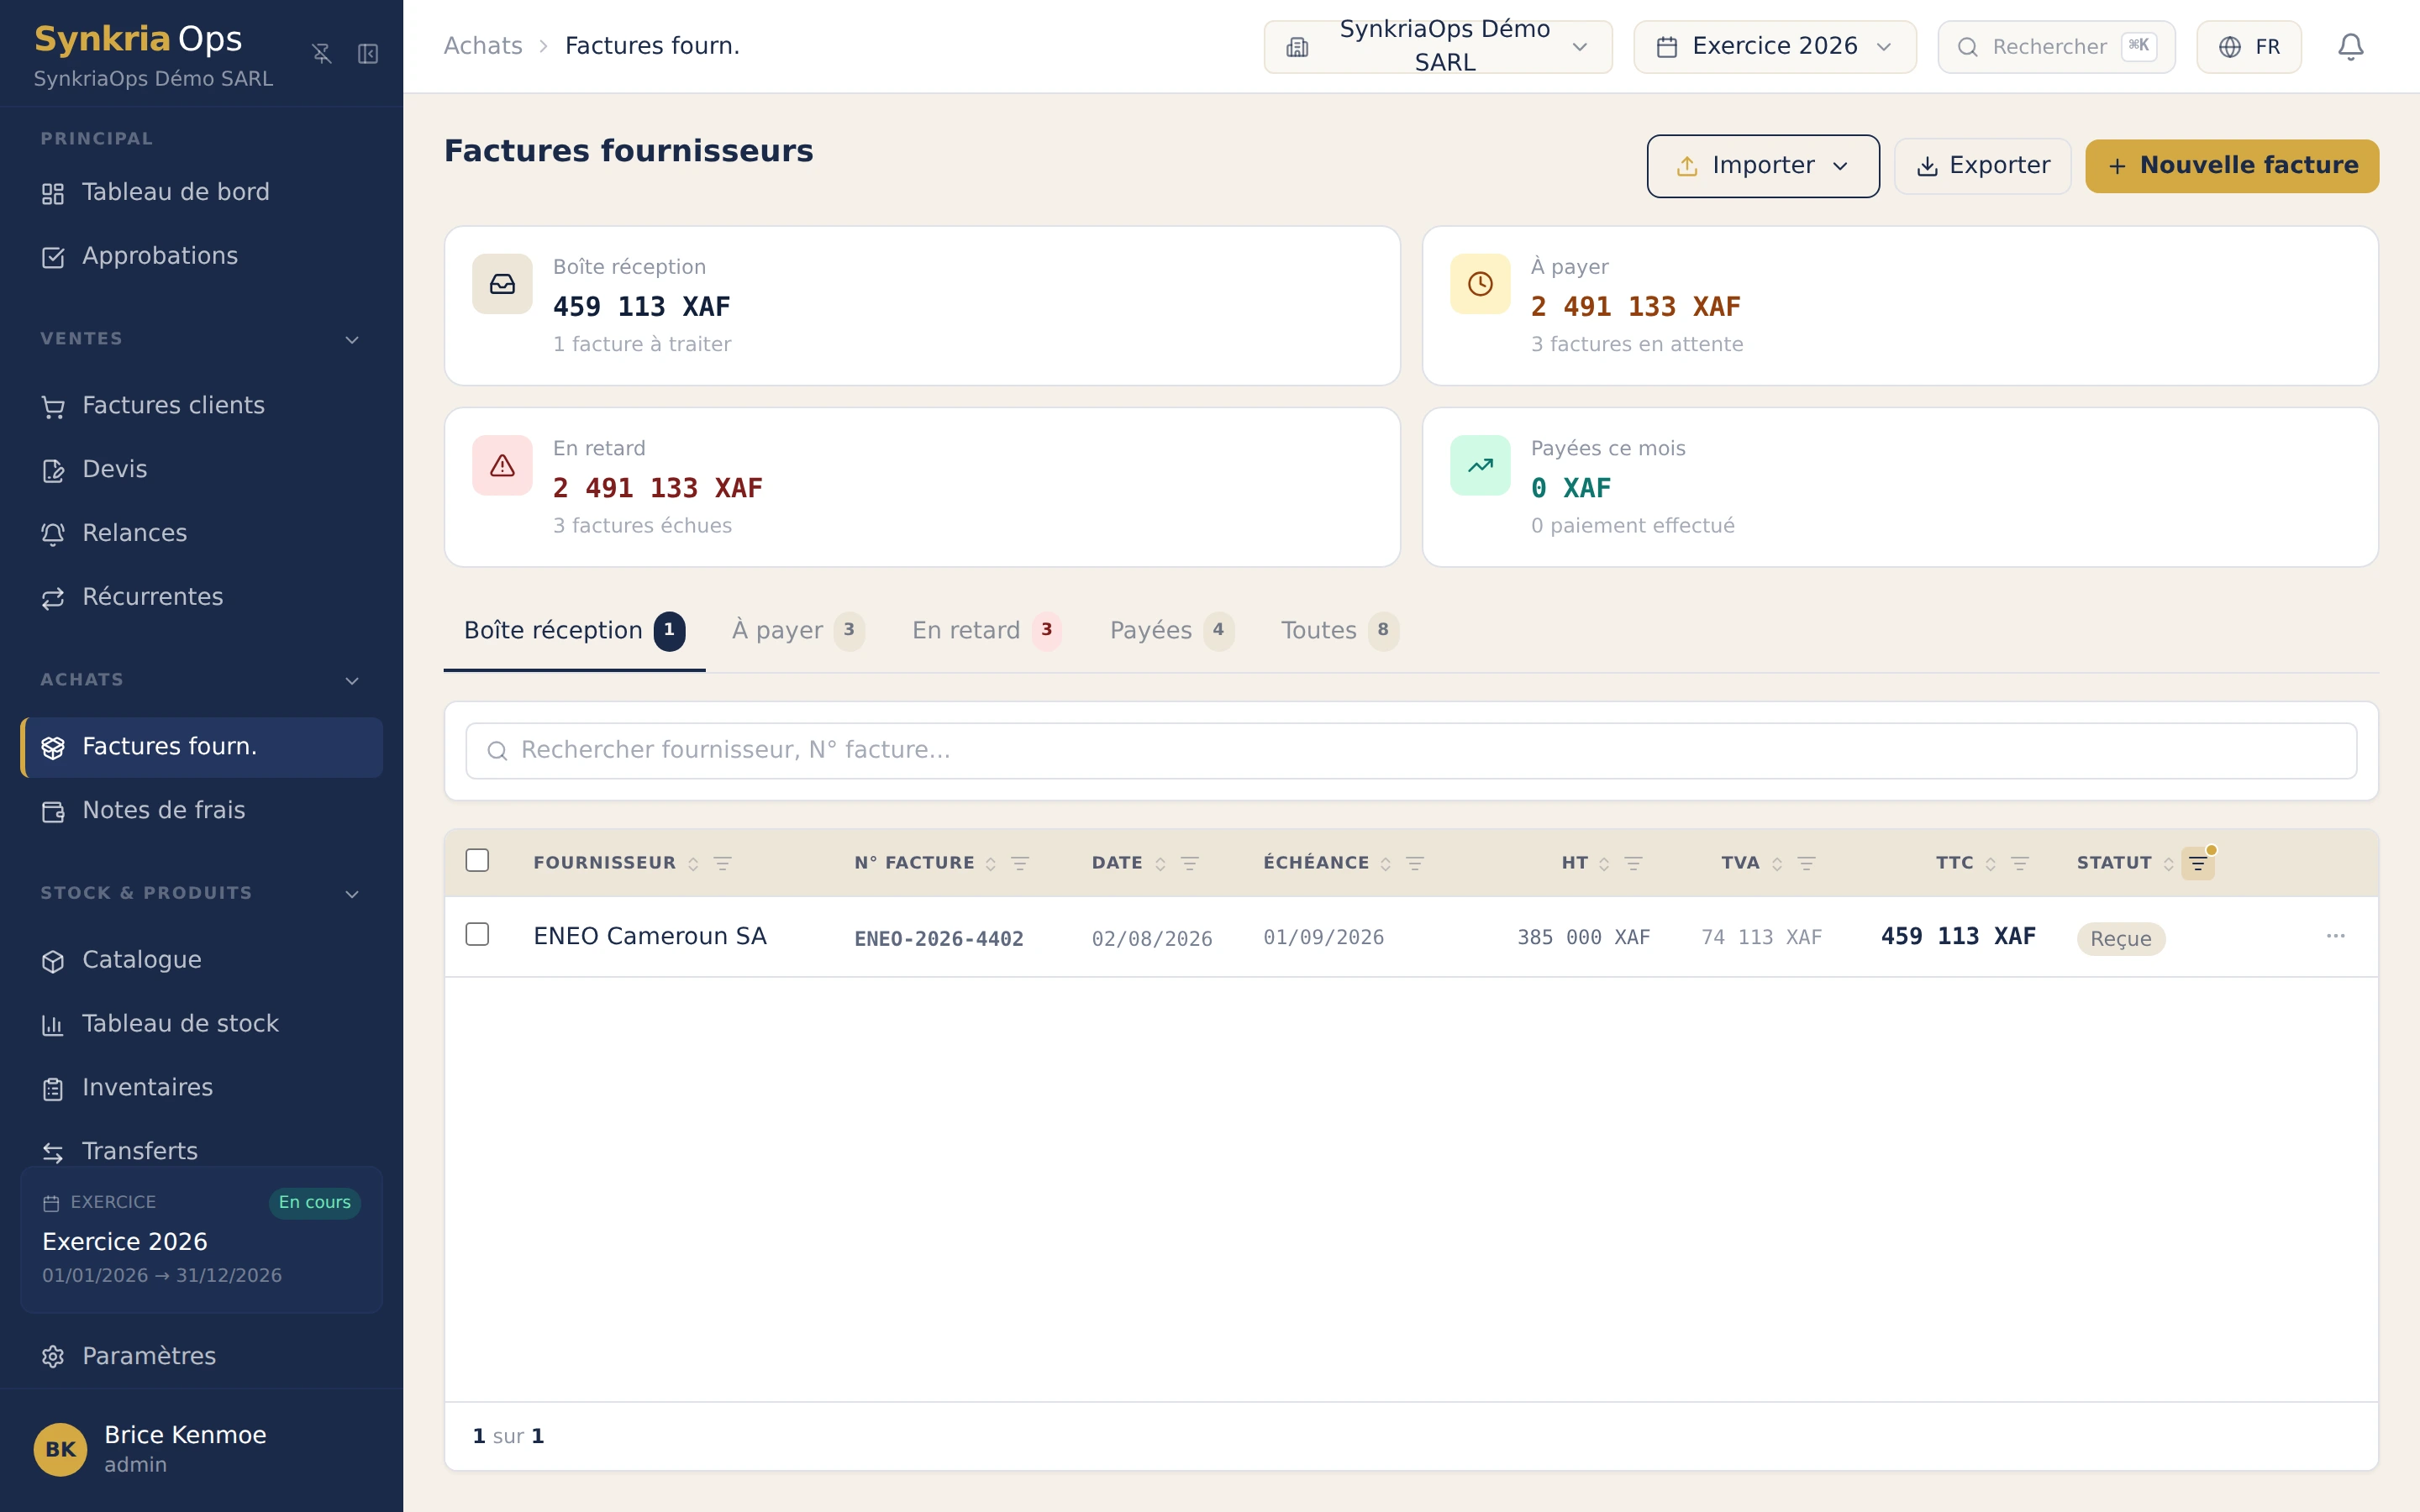This screenshot has height=1512, width=2420.
Task: Open Relances in sidebar
Action: point(201,533)
